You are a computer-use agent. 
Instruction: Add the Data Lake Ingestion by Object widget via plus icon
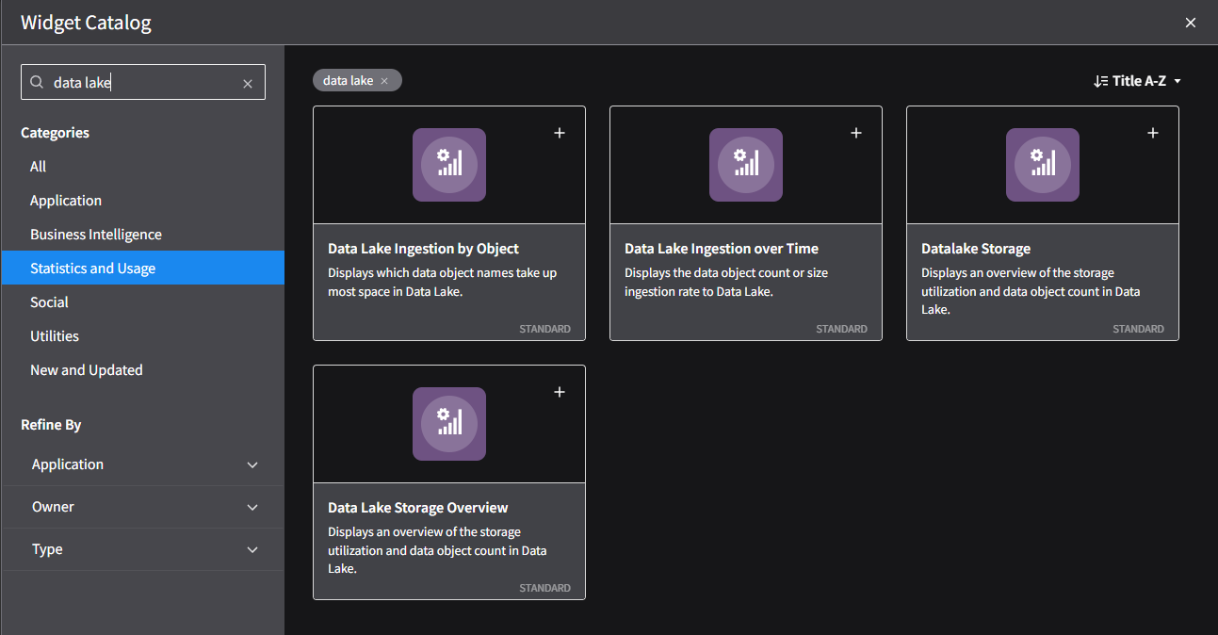(x=560, y=133)
